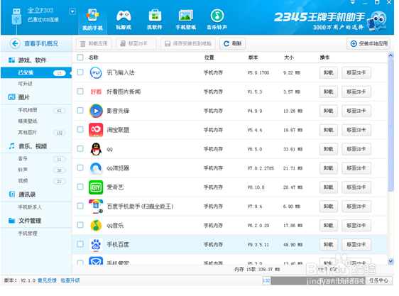The width and height of the screenshot is (399, 296).
Task: Click the 百度手机助手 app icon
Action: (96, 207)
